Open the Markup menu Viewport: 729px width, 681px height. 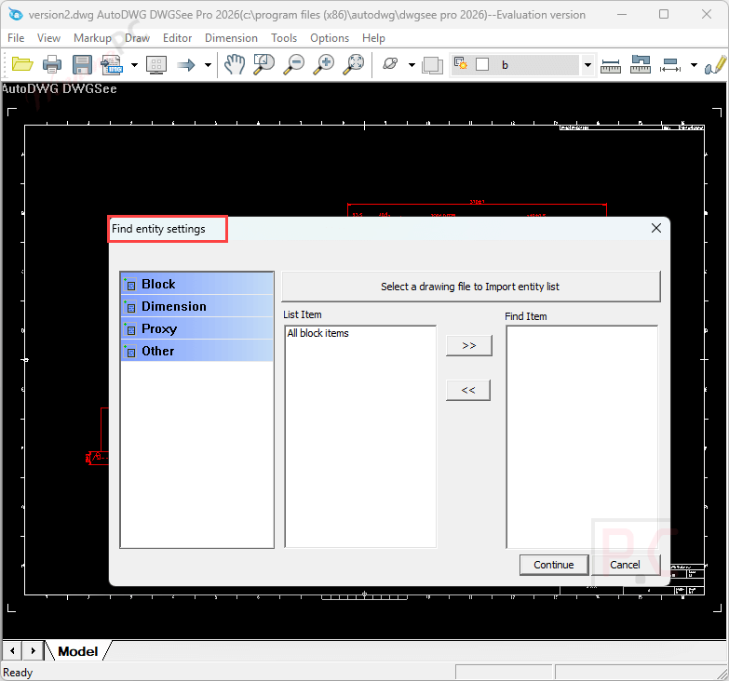point(92,38)
